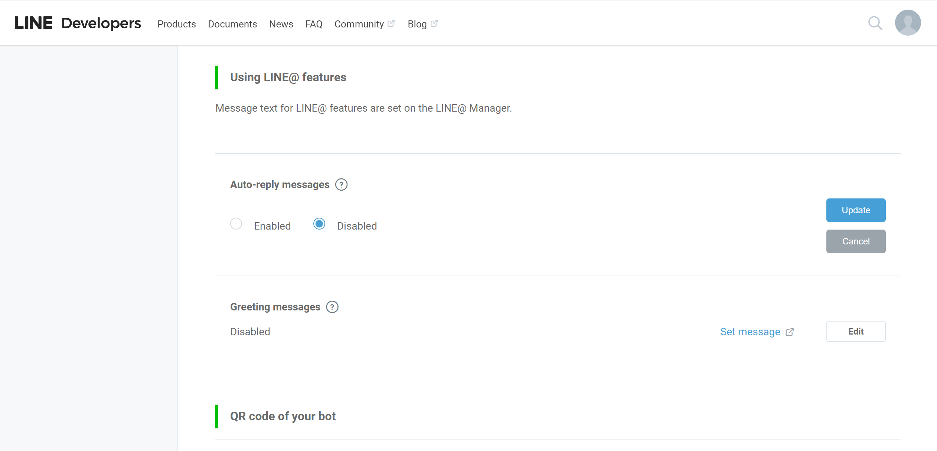937x451 pixels.
Task: Open the Products menu
Action: (177, 24)
